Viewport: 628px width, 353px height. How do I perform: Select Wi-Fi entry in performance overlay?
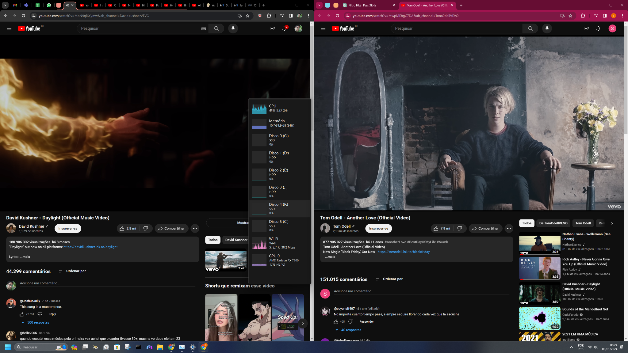click(x=279, y=243)
